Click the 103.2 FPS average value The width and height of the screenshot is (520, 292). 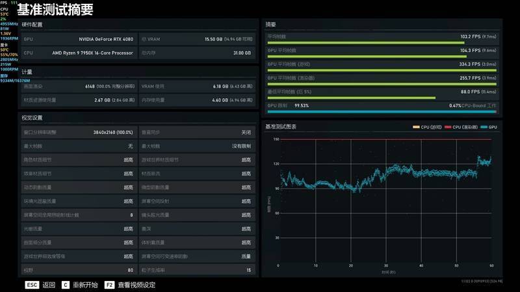tap(470, 36)
